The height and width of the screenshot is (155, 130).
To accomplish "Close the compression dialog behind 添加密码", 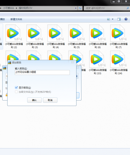I will coord(78,67).
